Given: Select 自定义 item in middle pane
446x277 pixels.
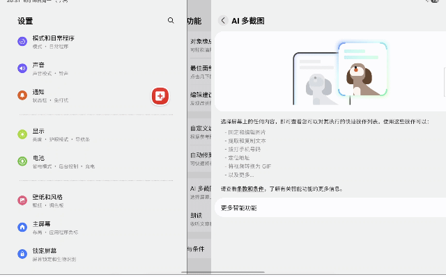Looking at the screenshot, I should [199, 132].
